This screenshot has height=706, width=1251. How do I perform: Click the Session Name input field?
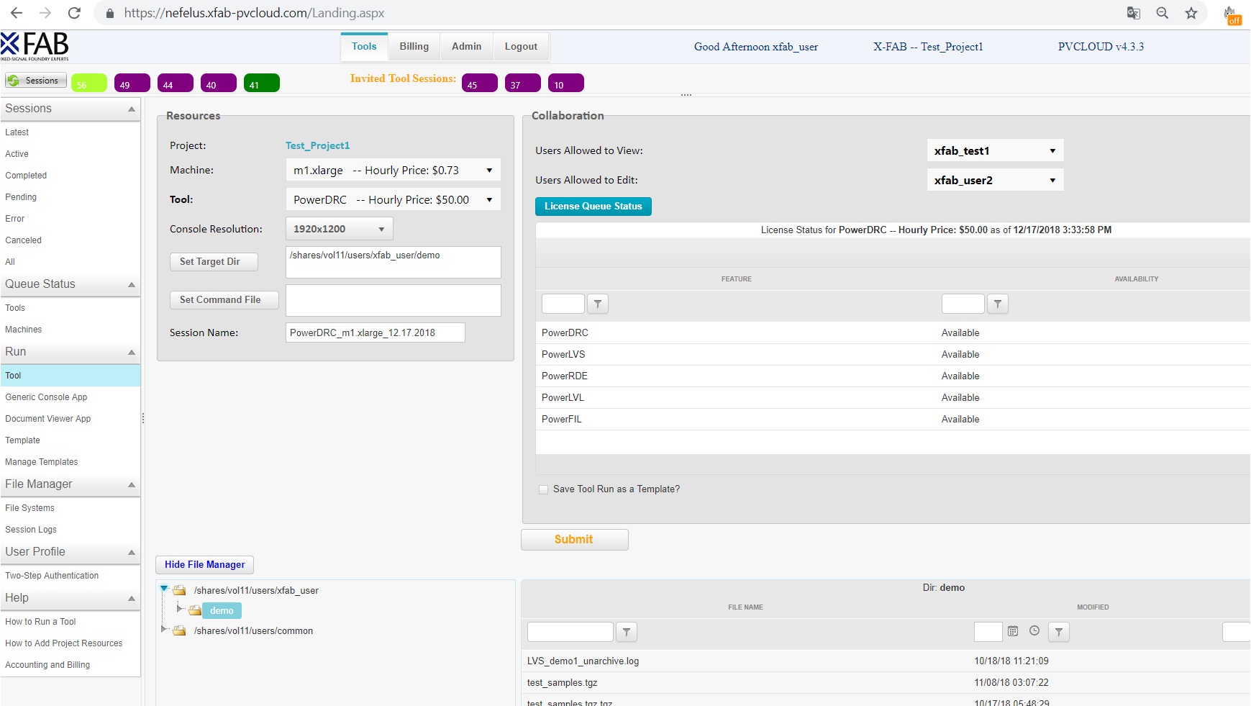[375, 332]
